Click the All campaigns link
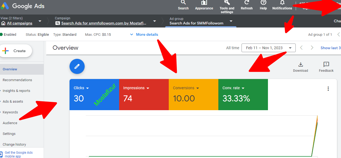341x158 pixels. point(20,23)
